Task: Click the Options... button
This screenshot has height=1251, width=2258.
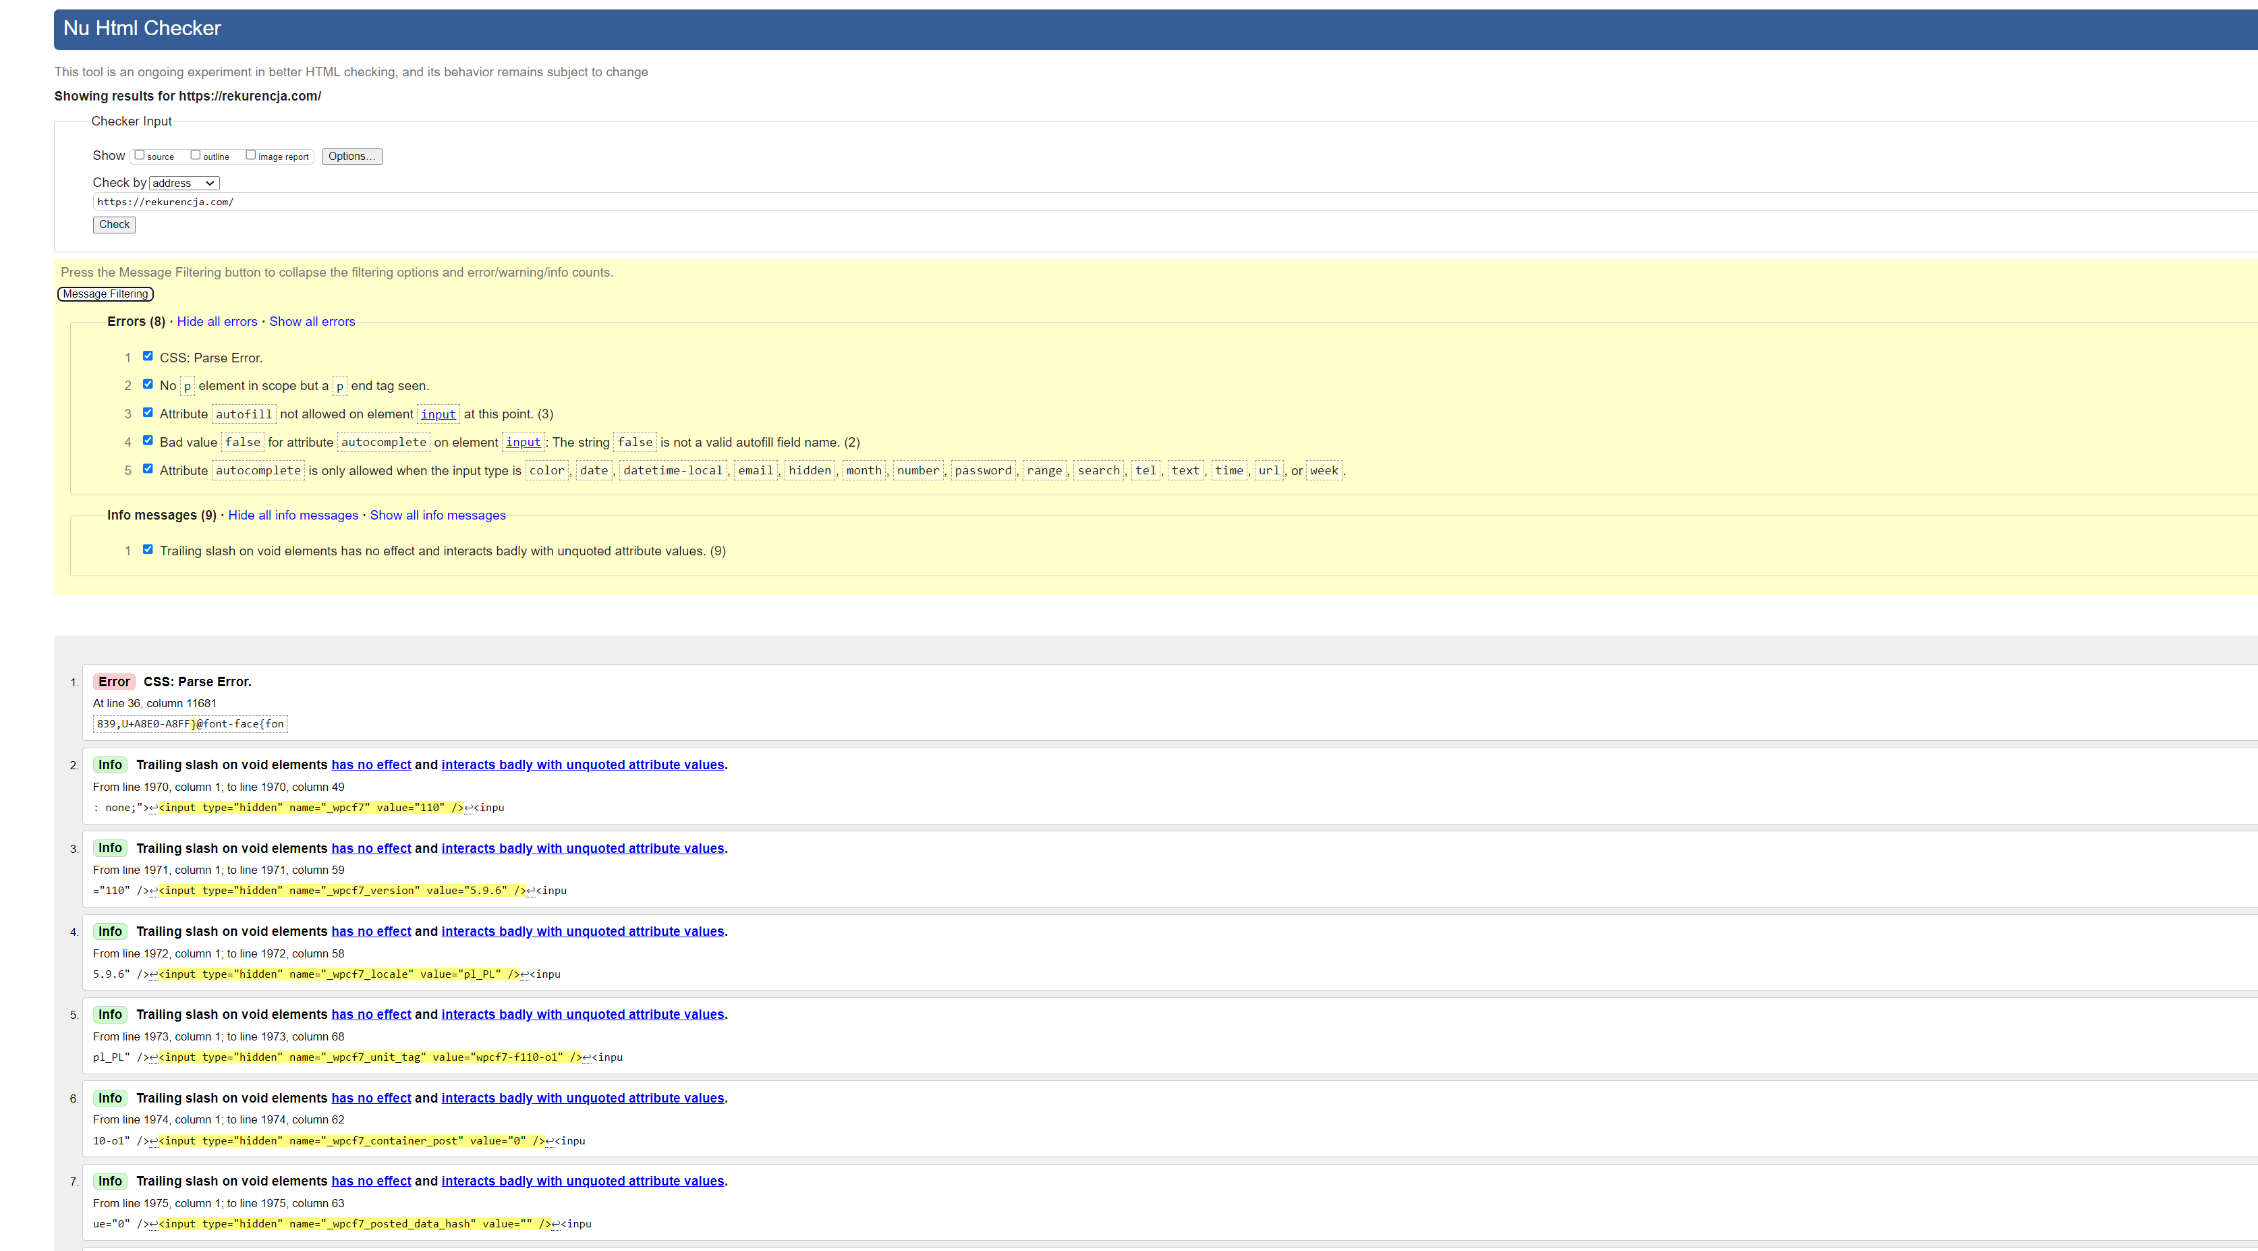Action: click(x=352, y=156)
